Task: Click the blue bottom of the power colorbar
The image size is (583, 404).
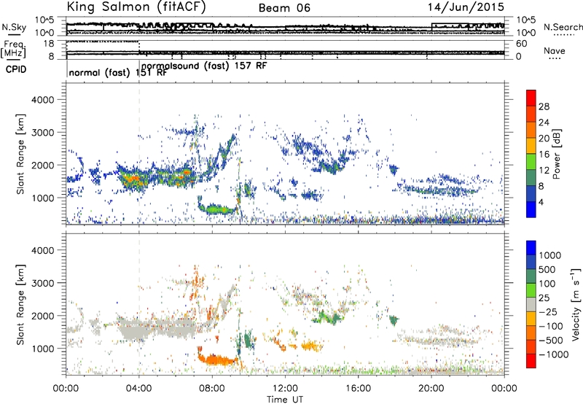Action: click(x=531, y=209)
